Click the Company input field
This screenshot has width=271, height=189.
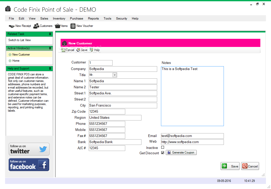123,69
